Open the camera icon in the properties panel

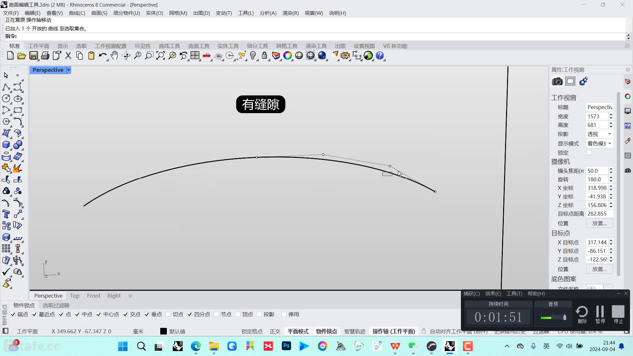557,81
